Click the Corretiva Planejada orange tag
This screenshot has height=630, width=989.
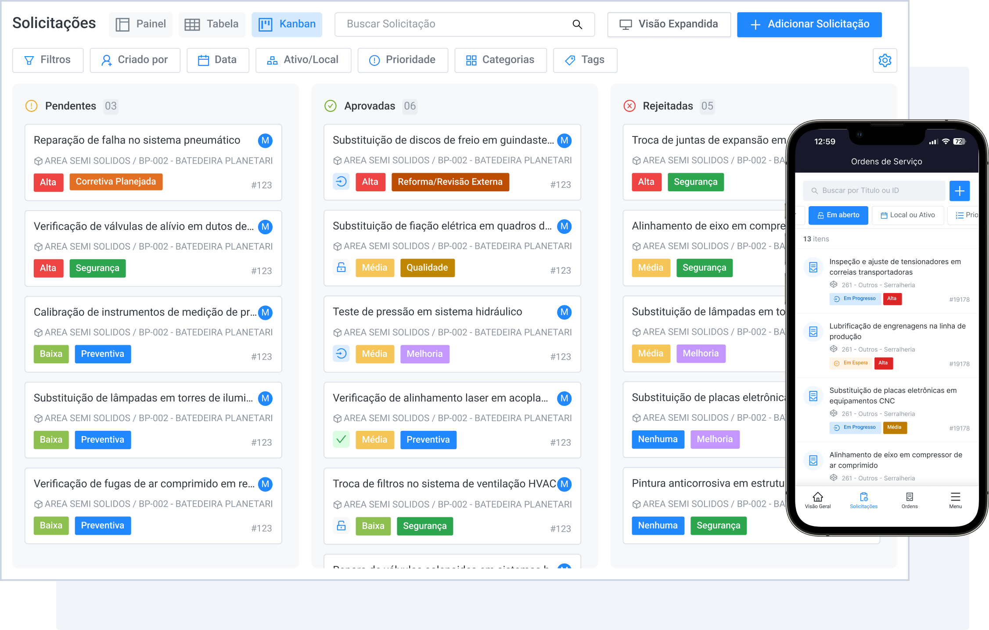click(115, 182)
